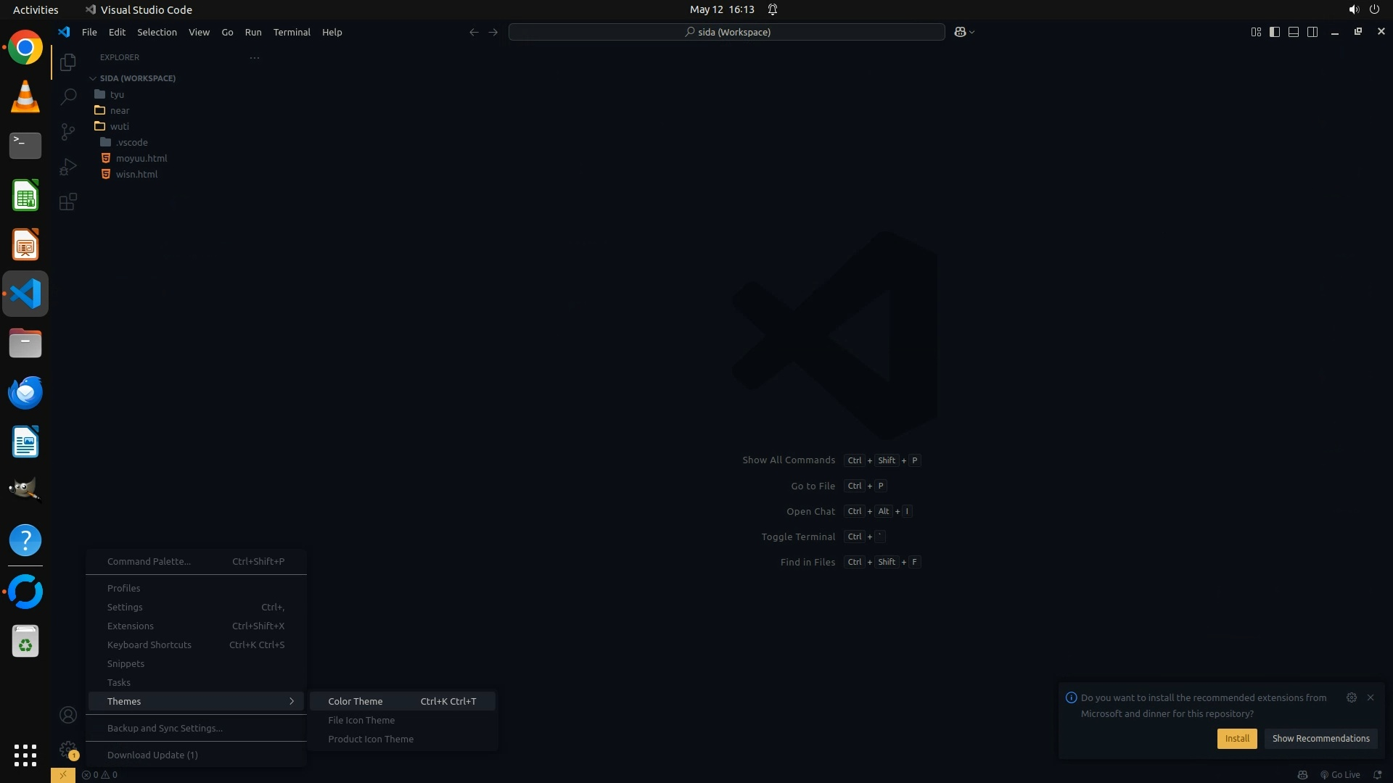Click the Install button in the notification
This screenshot has height=783, width=1393.
tap(1236, 738)
